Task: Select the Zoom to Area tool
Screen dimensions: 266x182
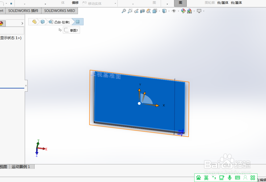Action: click(130, 11)
